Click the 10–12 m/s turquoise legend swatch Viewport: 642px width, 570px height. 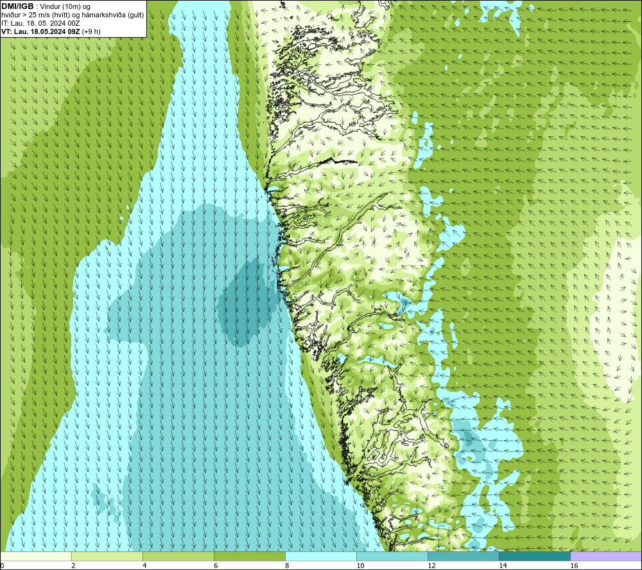(392, 557)
